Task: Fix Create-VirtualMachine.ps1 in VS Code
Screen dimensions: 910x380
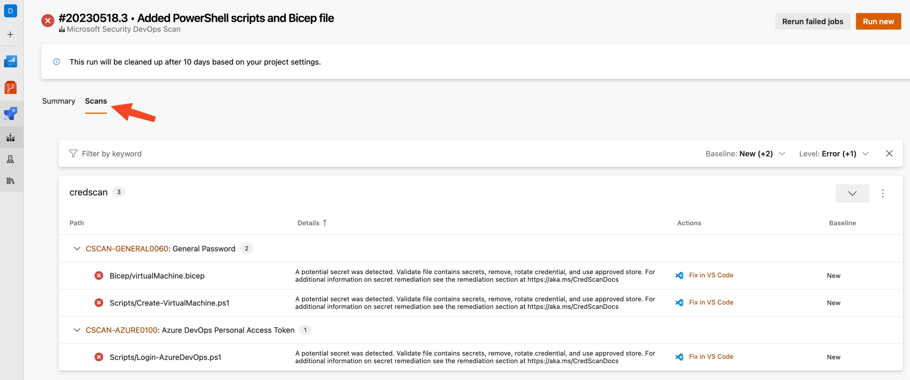Action: tap(711, 302)
